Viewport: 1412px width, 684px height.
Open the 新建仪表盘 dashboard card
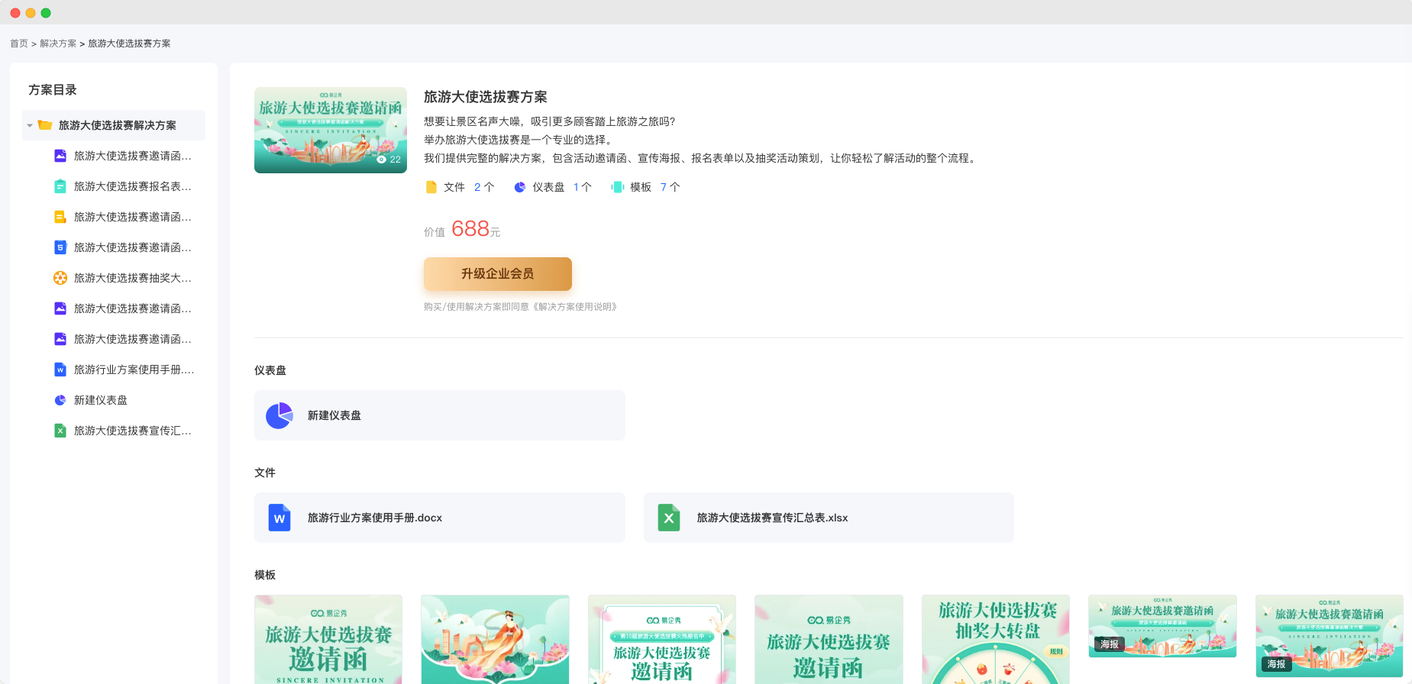click(x=439, y=415)
